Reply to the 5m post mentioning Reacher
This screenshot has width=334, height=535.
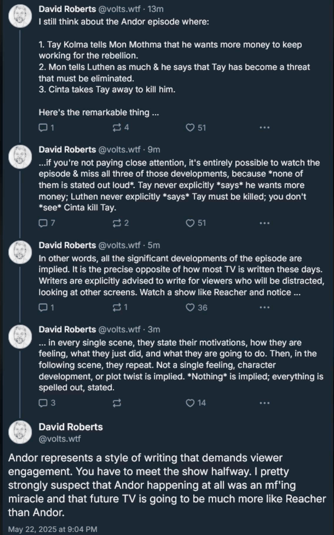(43, 307)
